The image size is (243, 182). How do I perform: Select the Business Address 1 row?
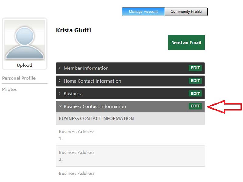(x=130, y=135)
